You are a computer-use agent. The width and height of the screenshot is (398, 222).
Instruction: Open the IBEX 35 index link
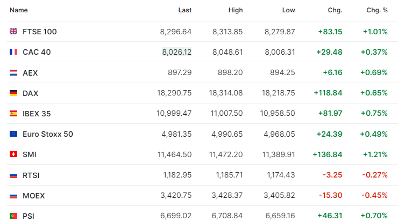37,114
